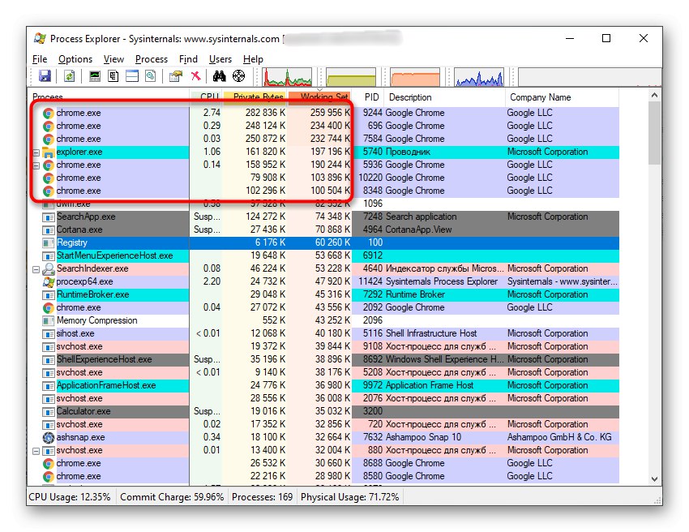Collapse the explorer.exe tree node
689x532 pixels.
coord(36,152)
